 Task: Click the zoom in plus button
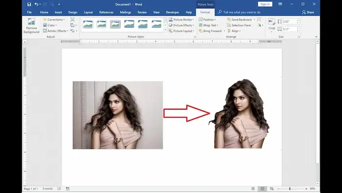(306, 189)
